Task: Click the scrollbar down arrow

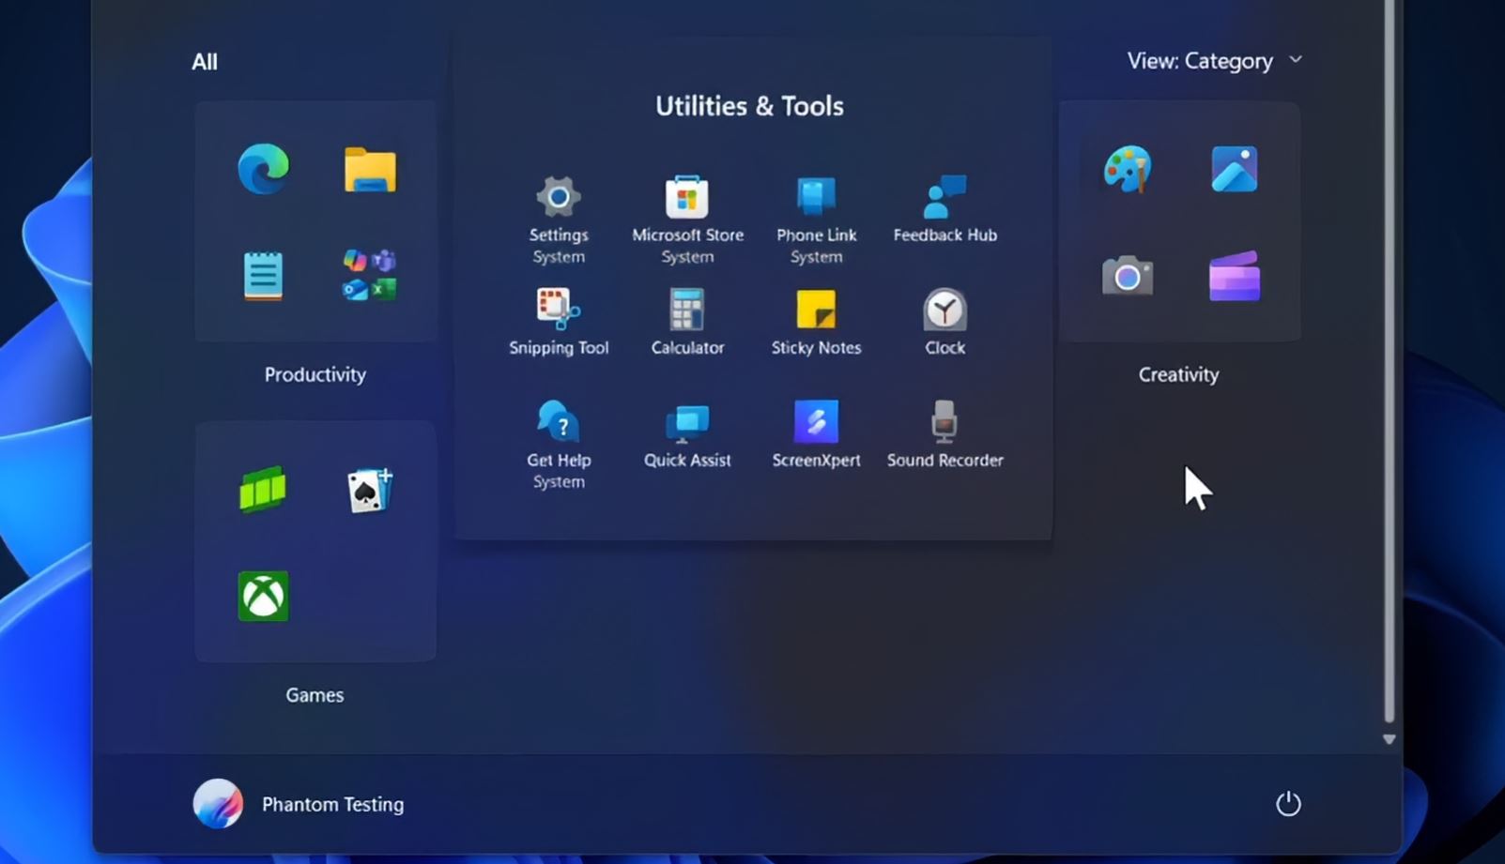Action: (1389, 739)
